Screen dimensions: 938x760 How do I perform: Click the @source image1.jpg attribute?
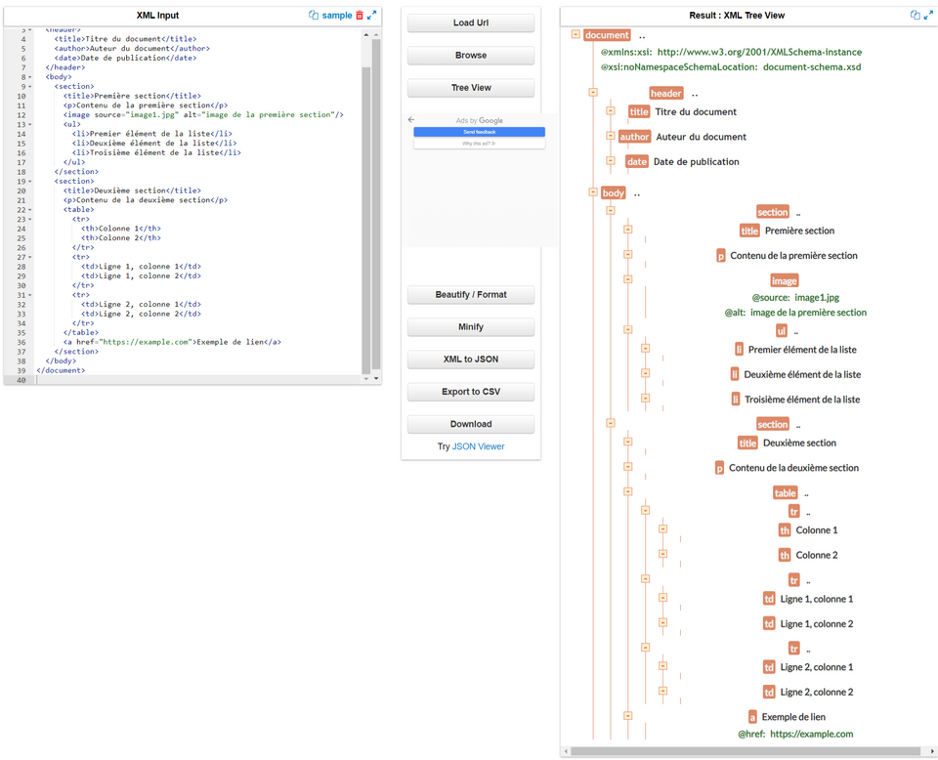pyautogui.click(x=795, y=298)
